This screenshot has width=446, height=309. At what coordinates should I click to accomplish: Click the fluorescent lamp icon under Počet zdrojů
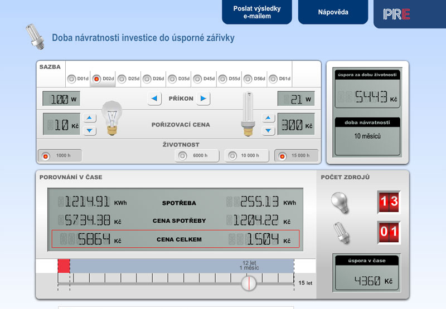point(341,233)
